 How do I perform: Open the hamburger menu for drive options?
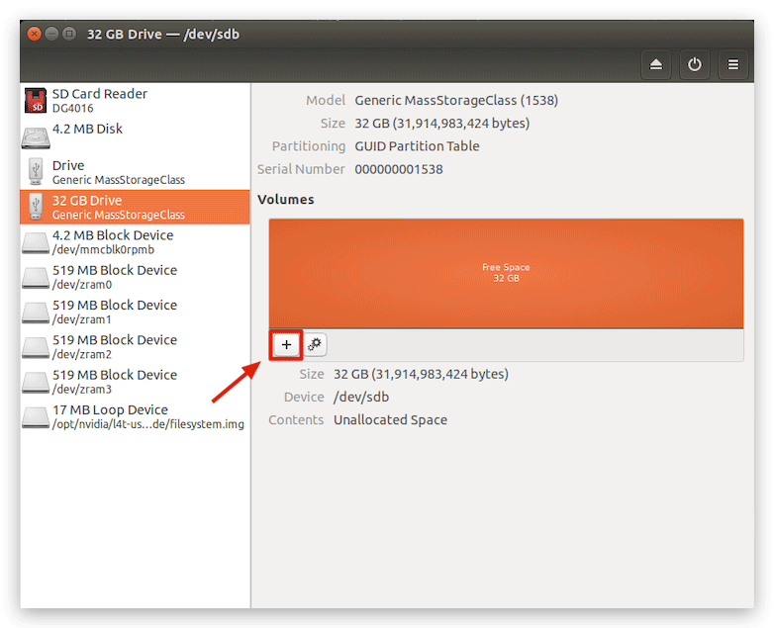[733, 64]
